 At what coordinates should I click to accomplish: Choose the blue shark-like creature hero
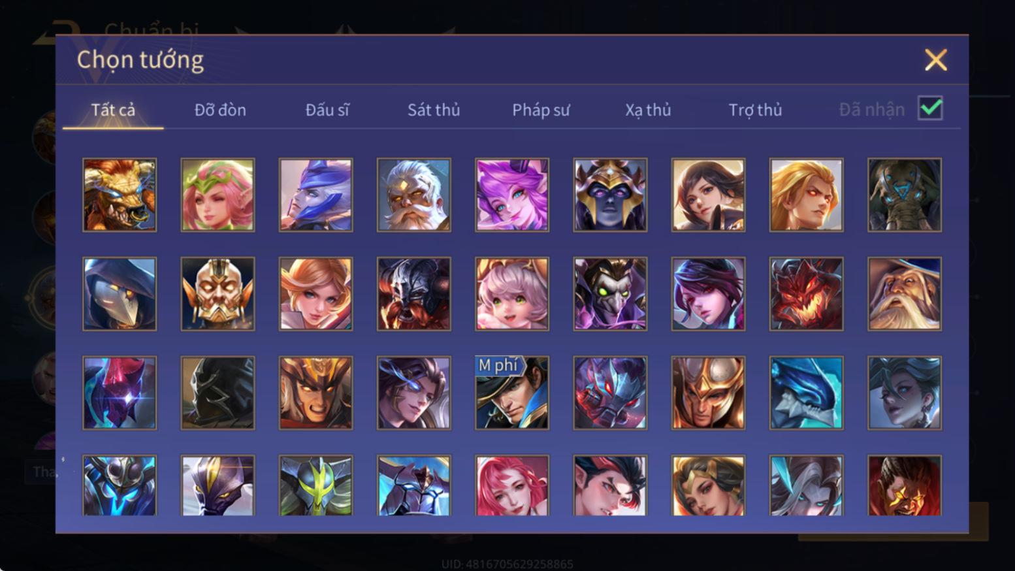806,393
